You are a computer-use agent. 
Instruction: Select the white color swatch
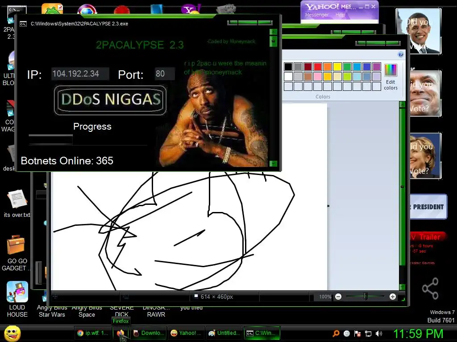(x=288, y=77)
